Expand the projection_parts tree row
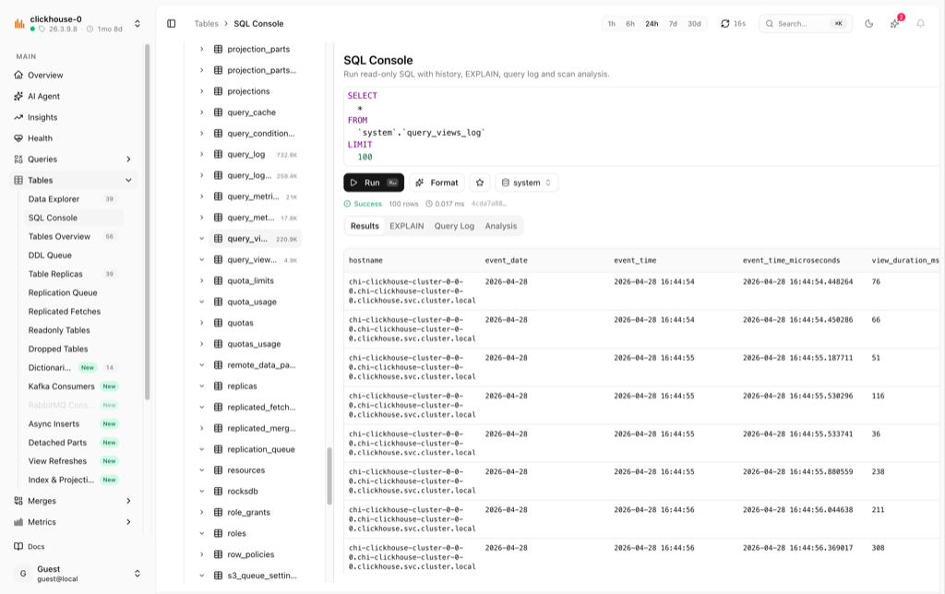This screenshot has width=945, height=594. 202,49
